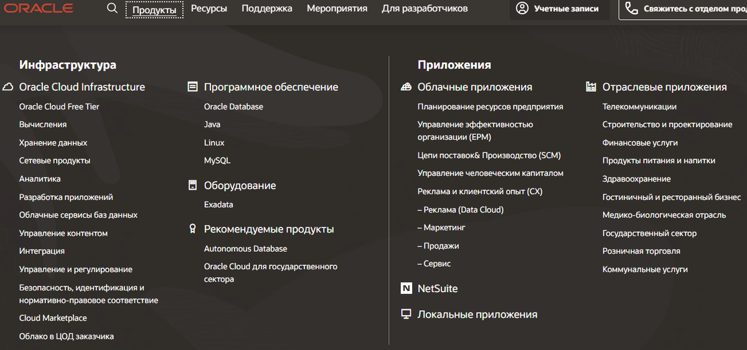Viewport: 747px width, 350px height.
Task: Click the NetSuite N logo icon
Action: 406,288
